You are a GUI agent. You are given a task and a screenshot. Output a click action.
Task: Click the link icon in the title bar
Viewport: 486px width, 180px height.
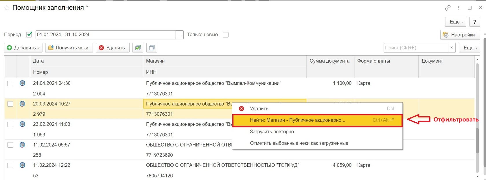[x=448, y=8]
